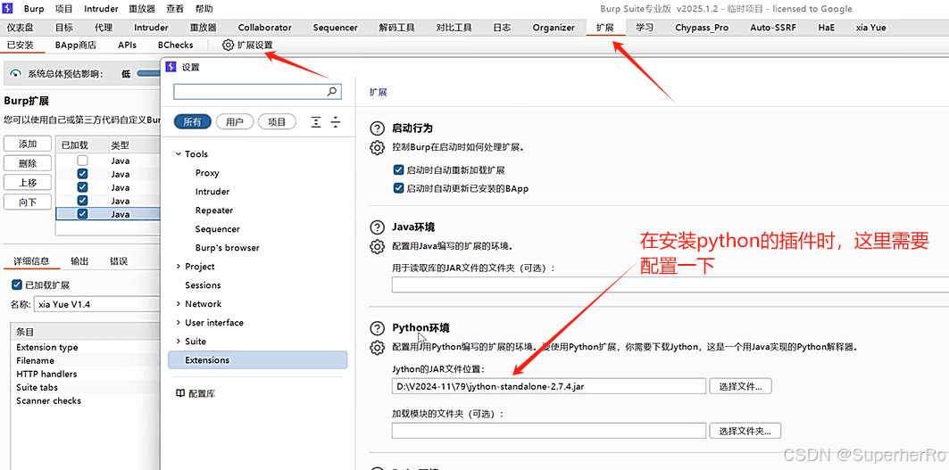Click the 向下 button
Viewport: 949px width, 470px height.
point(28,202)
